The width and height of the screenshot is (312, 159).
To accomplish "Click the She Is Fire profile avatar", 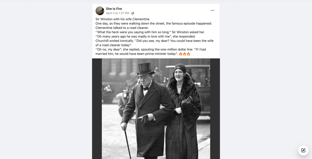I will [x=100, y=11].
